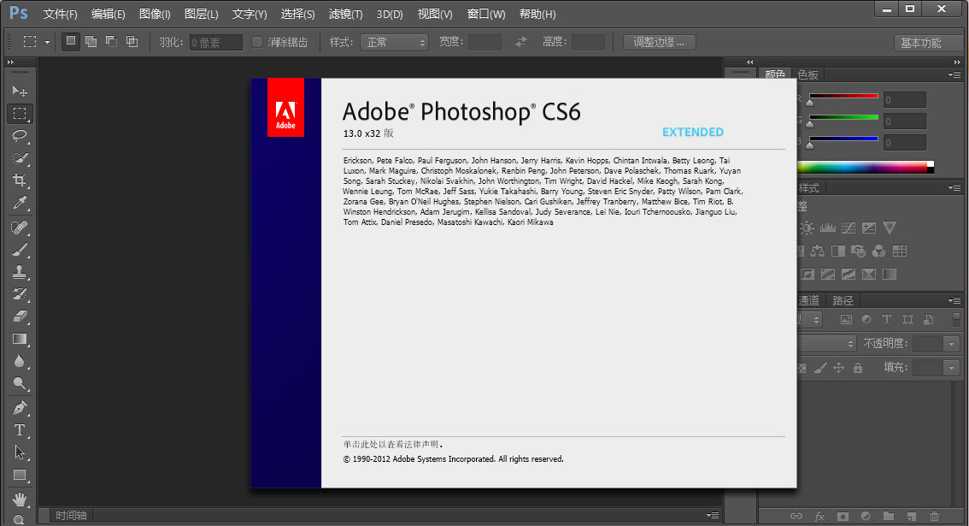Select the Path Selection tool
The width and height of the screenshot is (969, 526).
click(20, 452)
